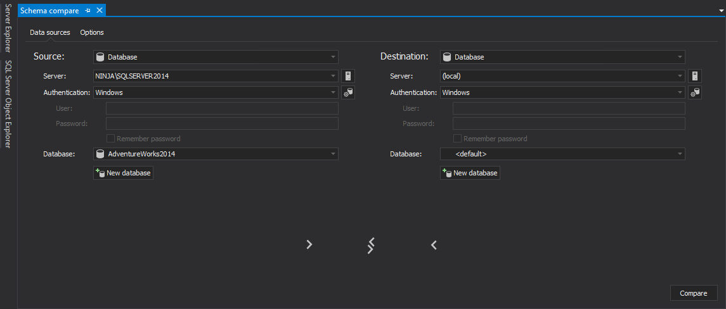The width and height of the screenshot is (726, 309).
Task: Open the AdventureWorks2014 database dropdown
Action: pos(333,154)
